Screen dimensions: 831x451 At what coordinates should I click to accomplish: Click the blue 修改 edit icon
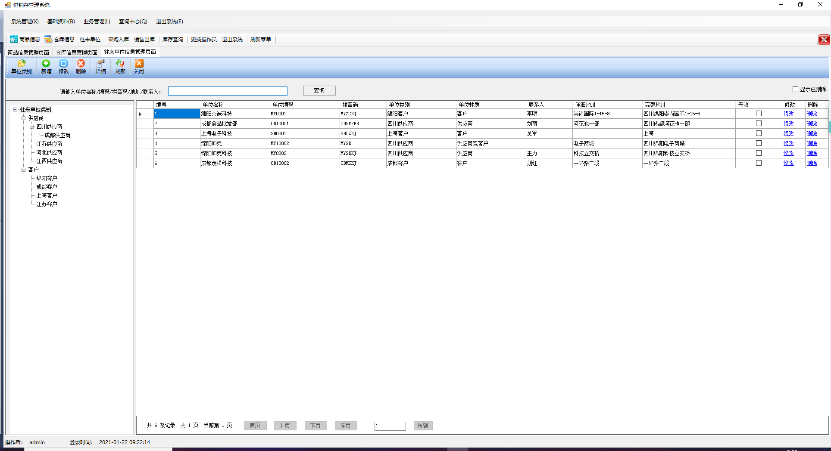click(63, 63)
